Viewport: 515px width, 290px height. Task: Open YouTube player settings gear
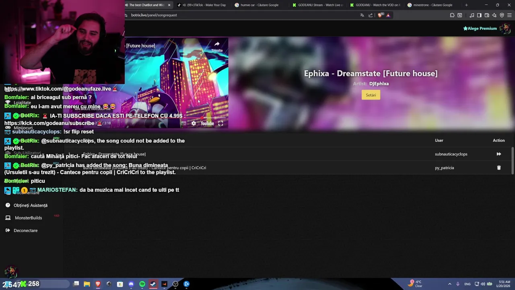click(x=194, y=123)
